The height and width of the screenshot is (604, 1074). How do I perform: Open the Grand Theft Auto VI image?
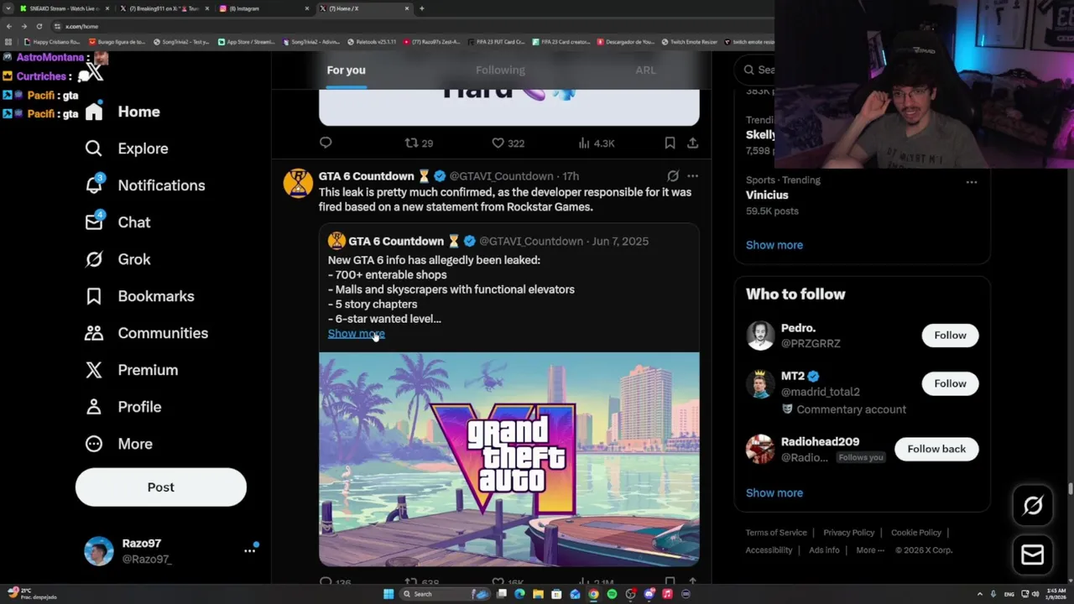pyautogui.click(x=508, y=459)
